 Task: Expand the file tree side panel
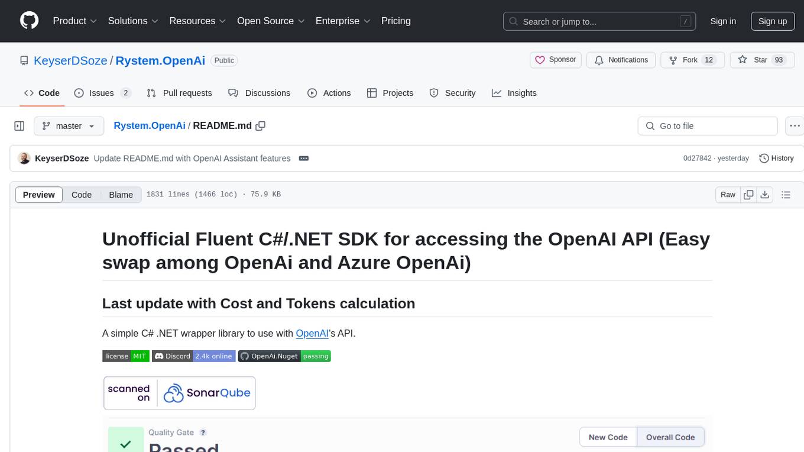[x=20, y=126]
